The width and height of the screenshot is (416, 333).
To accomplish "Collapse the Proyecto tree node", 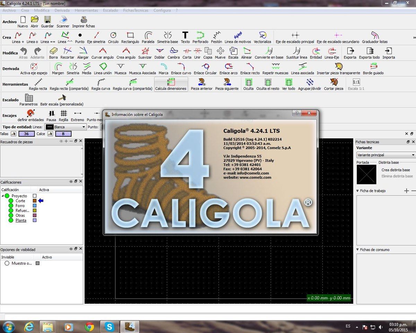I will pos(2,196).
